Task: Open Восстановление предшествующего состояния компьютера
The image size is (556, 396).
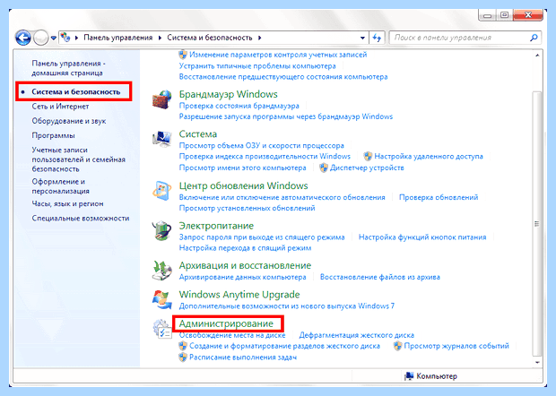Action: click(x=283, y=77)
